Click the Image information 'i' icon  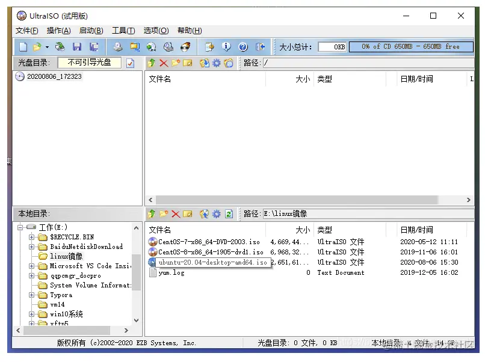pyautogui.click(x=226, y=47)
